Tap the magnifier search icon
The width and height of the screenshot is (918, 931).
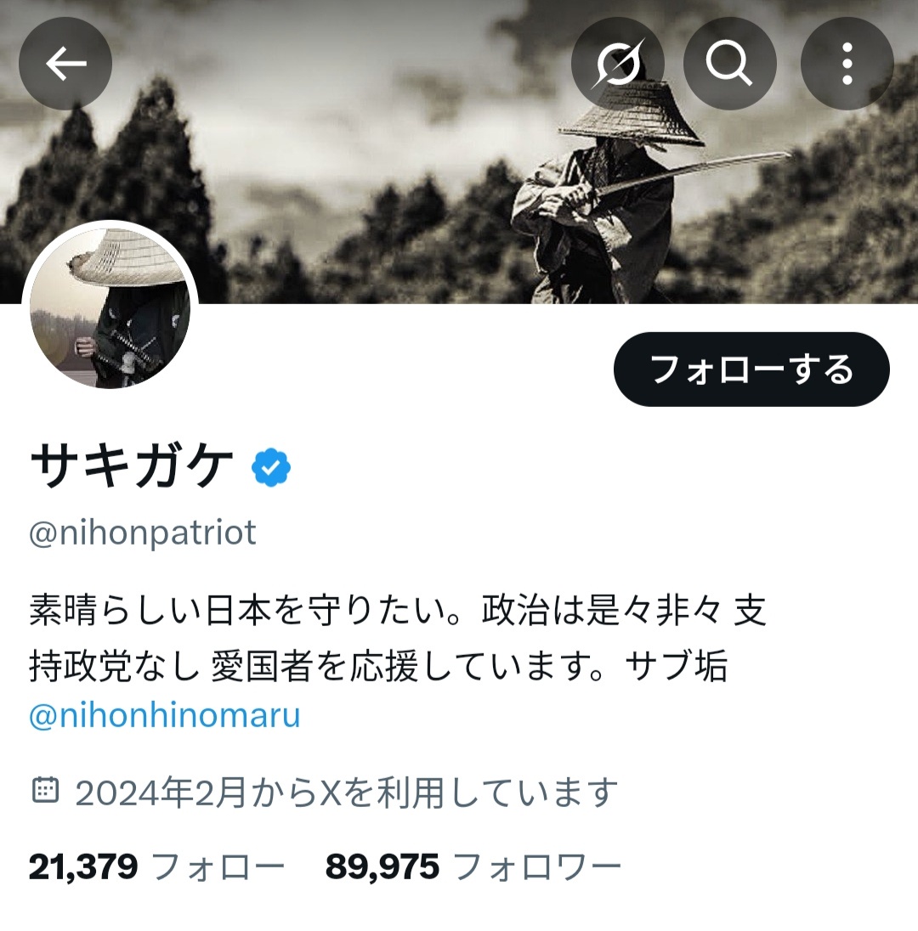(729, 64)
